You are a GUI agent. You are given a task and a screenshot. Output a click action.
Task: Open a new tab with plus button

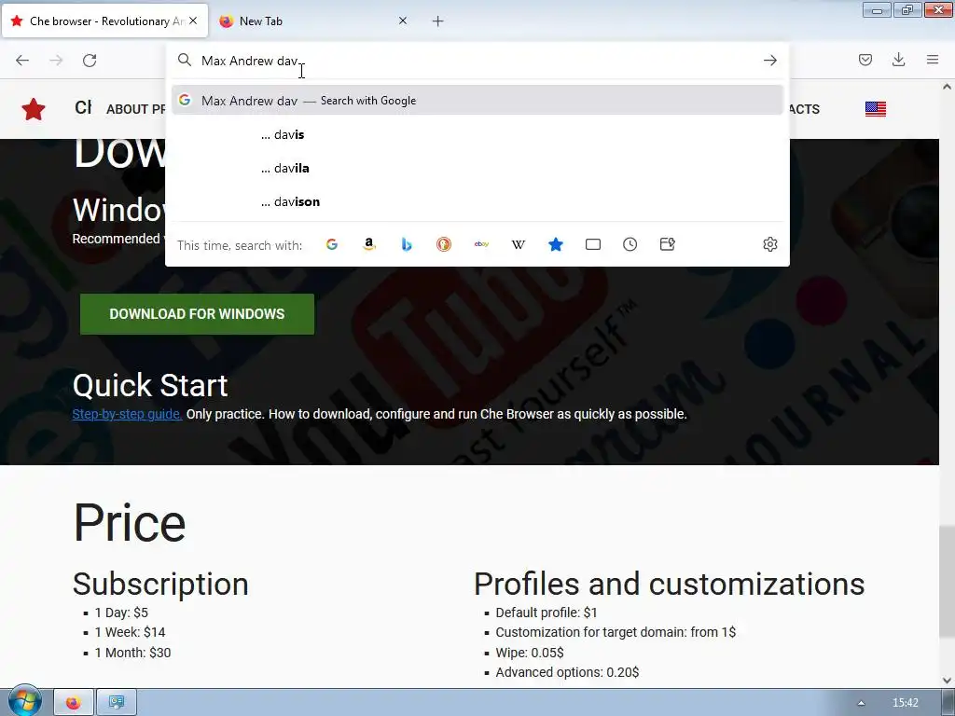438,21
